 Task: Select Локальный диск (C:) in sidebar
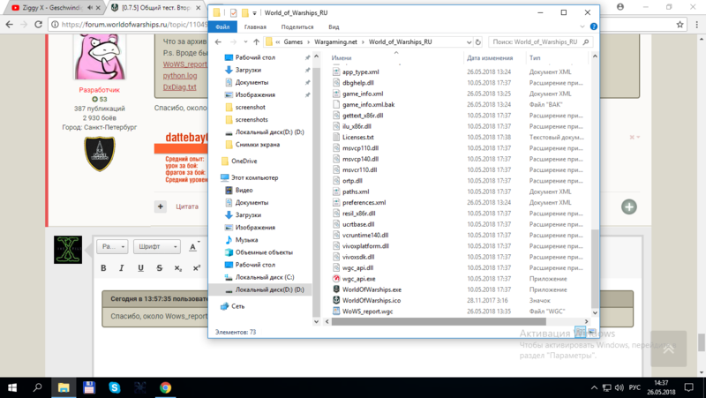[265, 277]
